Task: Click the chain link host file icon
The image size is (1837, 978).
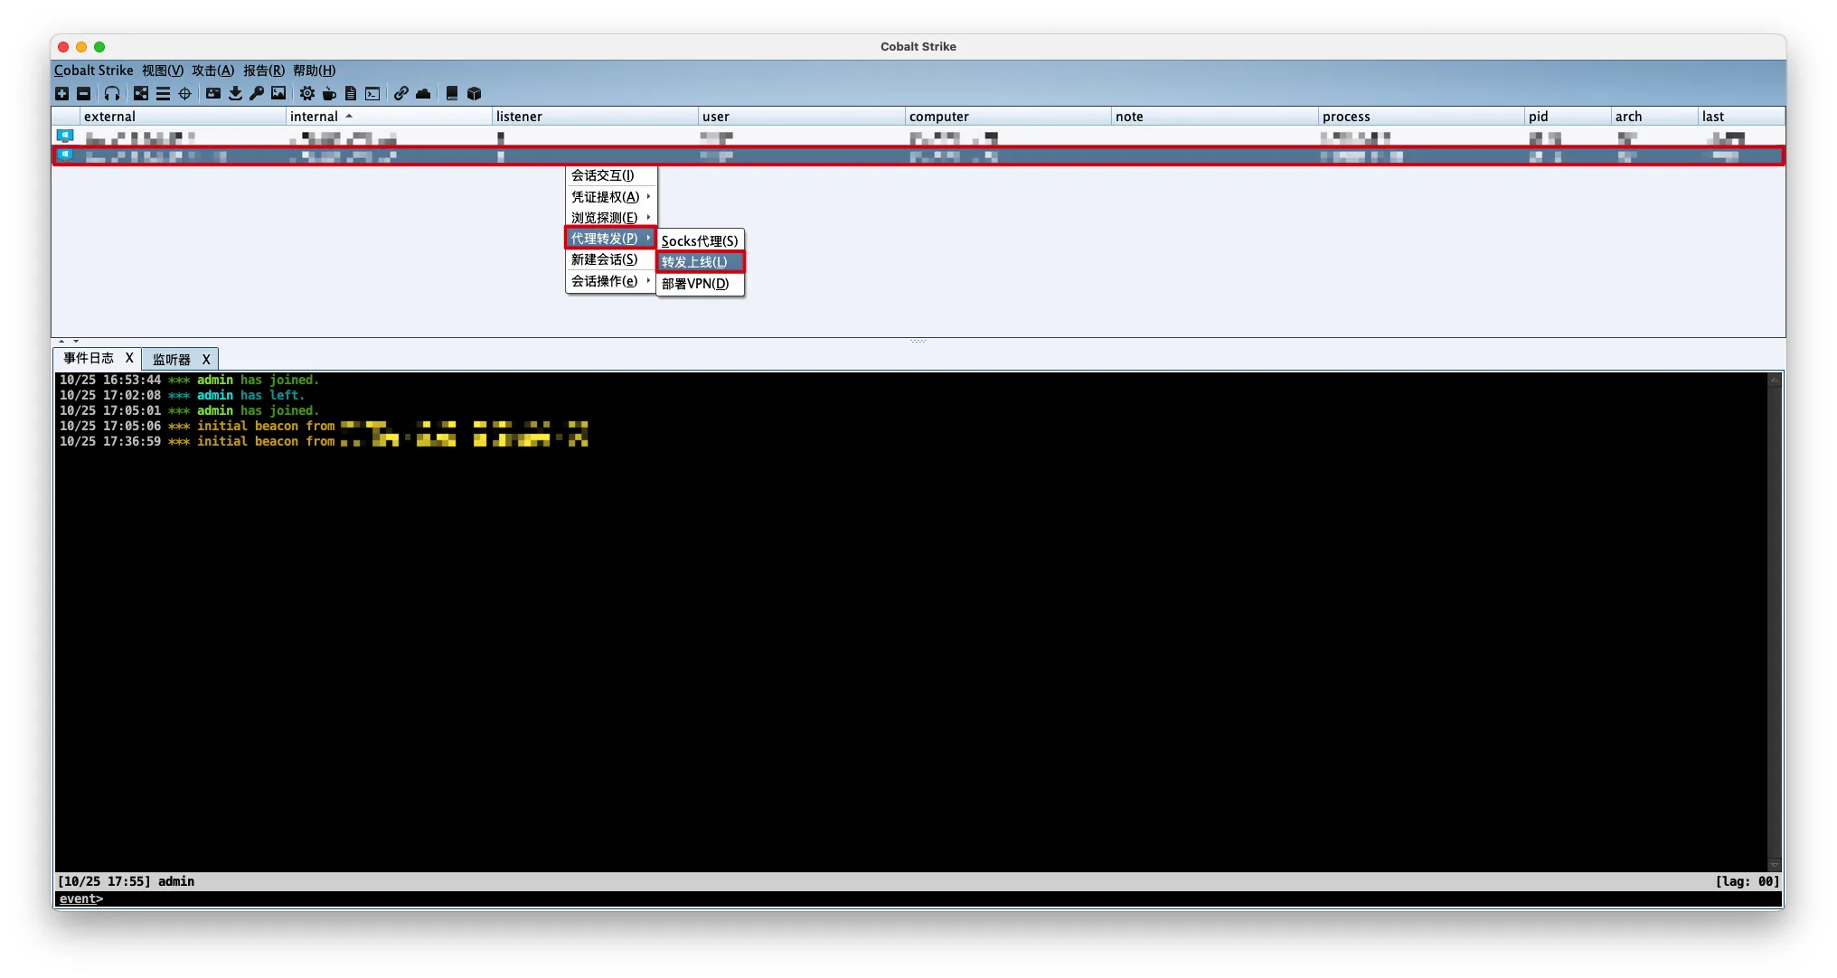Action: point(401,93)
